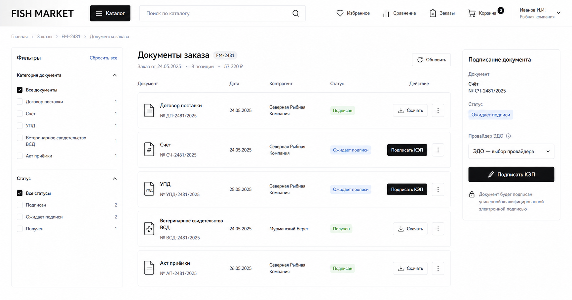Screen dimensions: 572x300
Task: Open more options for Акт приёмки
Action: point(438,268)
